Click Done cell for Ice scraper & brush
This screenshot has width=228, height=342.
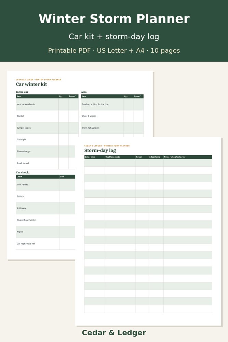pos(73,104)
